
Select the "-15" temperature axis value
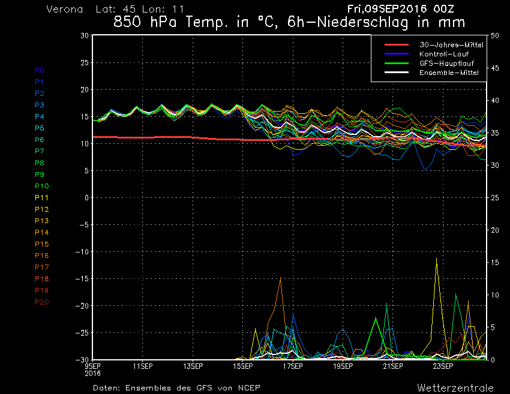click(82, 279)
